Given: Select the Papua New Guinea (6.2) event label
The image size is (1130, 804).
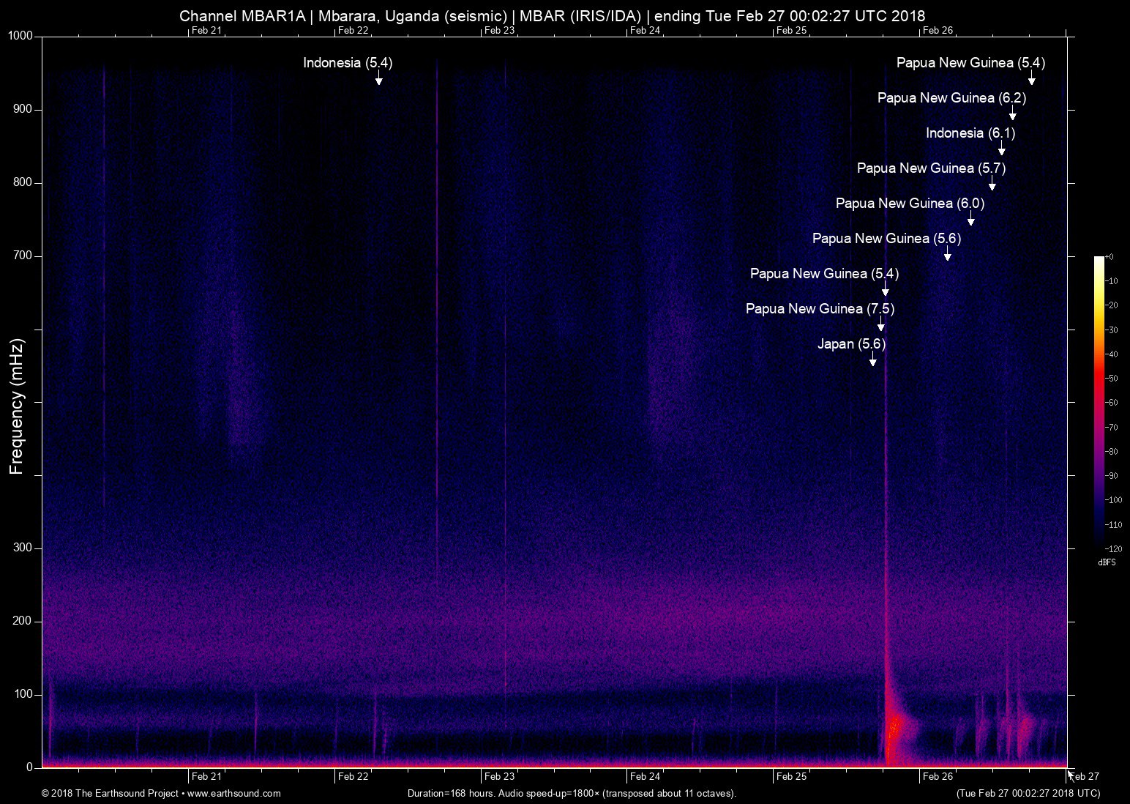Looking at the screenshot, I should coord(952,97).
